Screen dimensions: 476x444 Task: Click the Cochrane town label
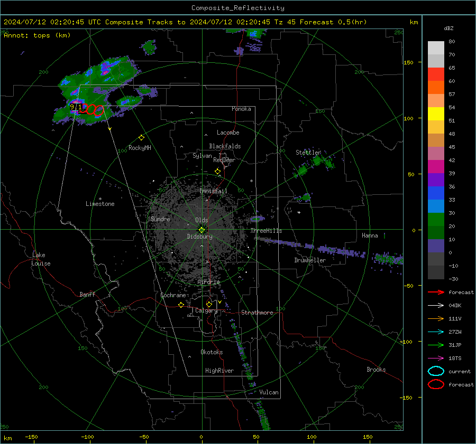(173, 295)
